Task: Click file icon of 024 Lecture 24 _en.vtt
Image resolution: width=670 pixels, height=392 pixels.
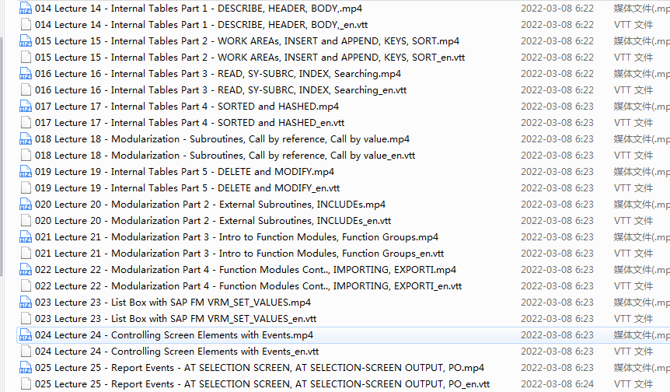Action: (26, 351)
